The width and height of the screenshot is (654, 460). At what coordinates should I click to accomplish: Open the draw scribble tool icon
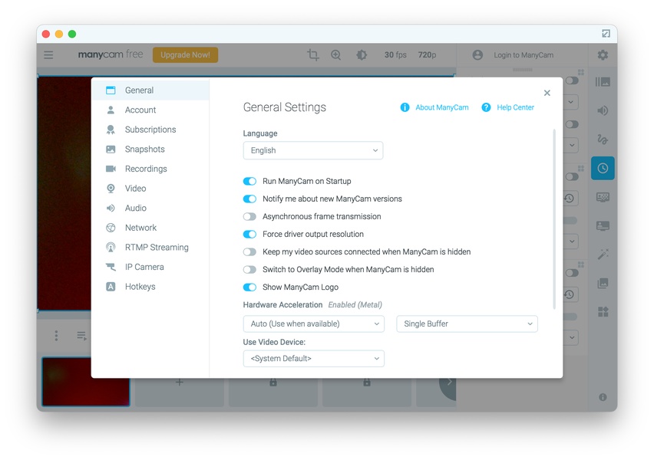coord(603,140)
